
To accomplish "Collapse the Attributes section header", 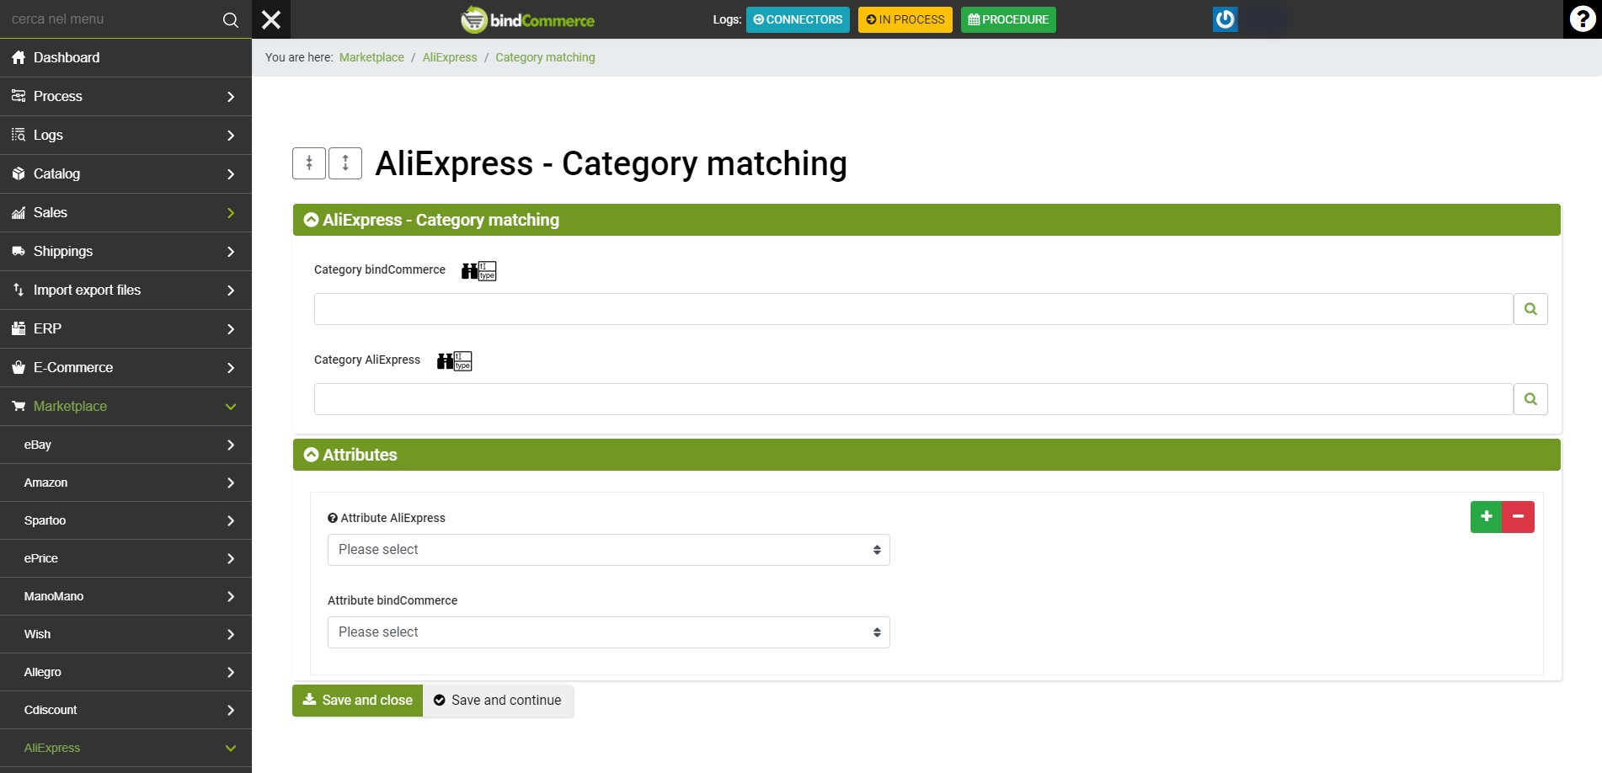I will (x=926, y=455).
